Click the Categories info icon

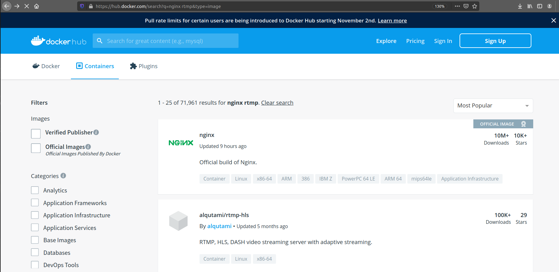pyautogui.click(x=63, y=176)
